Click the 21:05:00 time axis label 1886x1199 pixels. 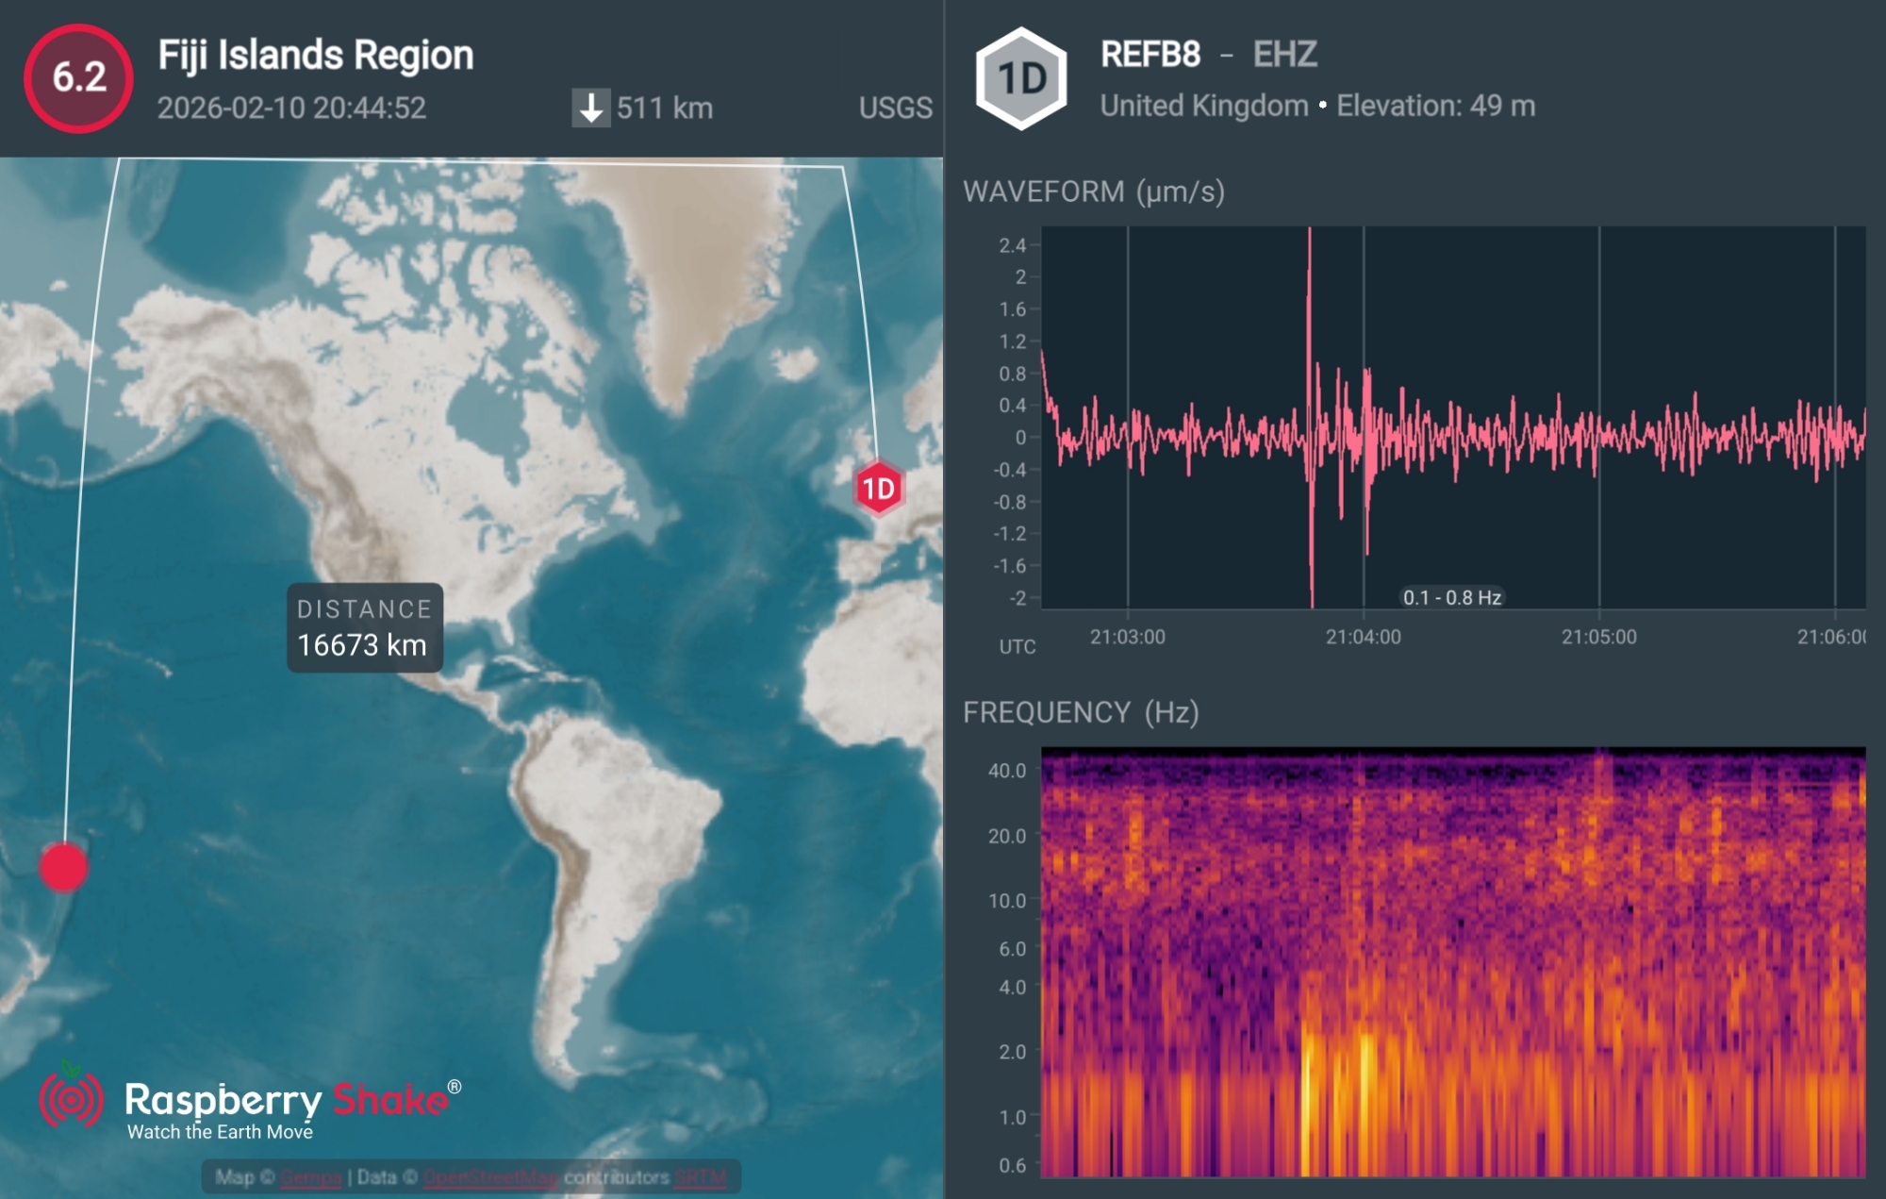click(1598, 637)
